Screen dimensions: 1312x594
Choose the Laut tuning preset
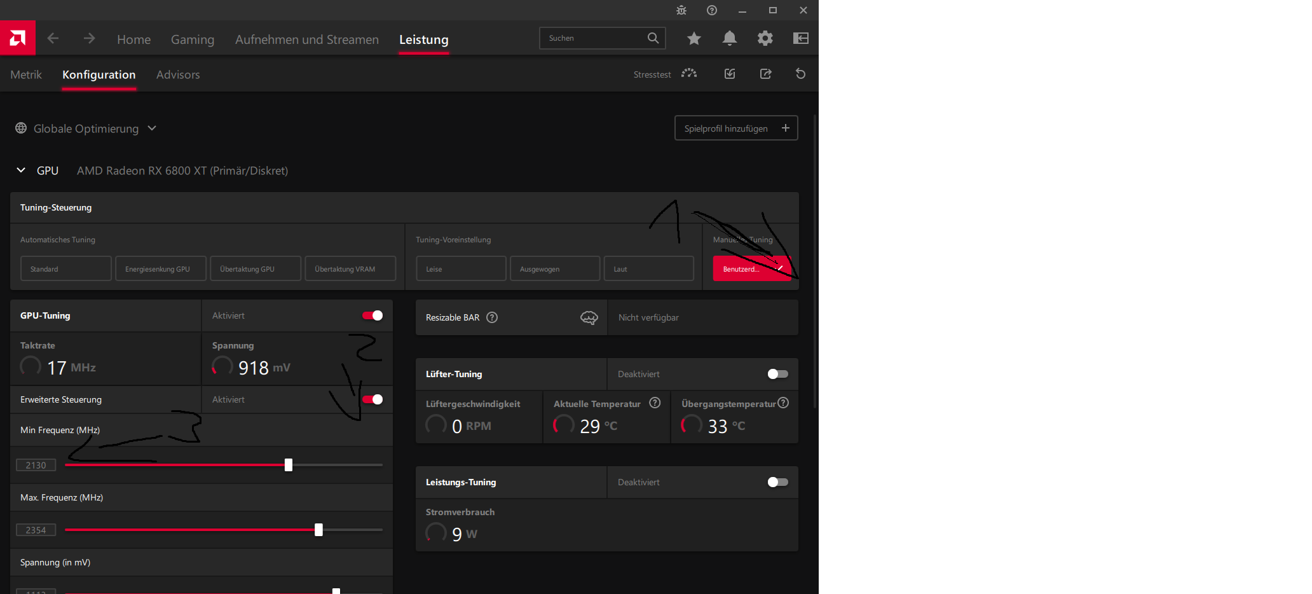(x=648, y=268)
